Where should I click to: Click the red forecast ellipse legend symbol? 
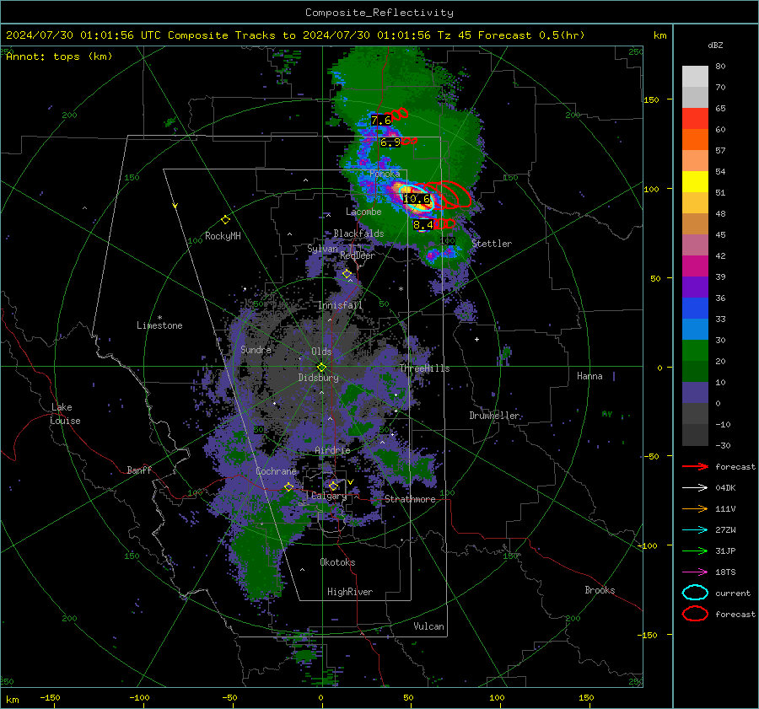pyautogui.click(x=695, y=614)
